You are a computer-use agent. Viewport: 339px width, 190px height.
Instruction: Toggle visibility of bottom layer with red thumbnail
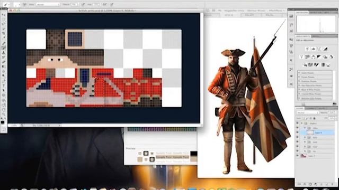(298, 156)
